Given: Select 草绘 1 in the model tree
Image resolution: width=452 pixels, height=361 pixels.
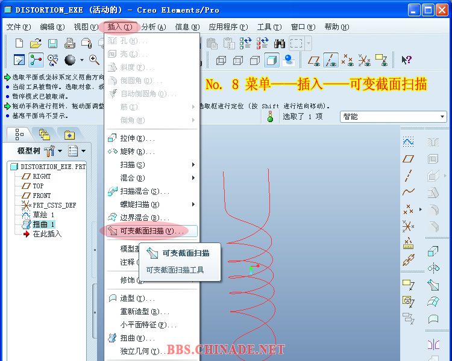Looking at the screenshot, I should pos(43,215).
